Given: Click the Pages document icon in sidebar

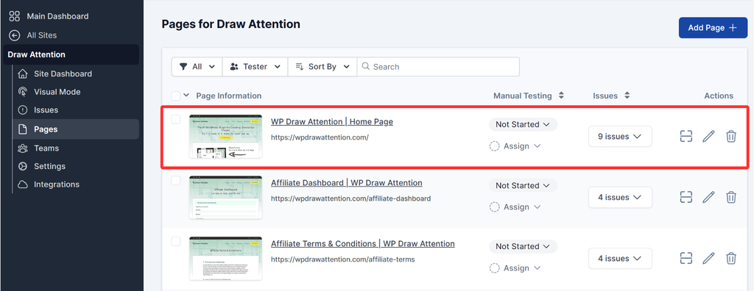Looking at the screenshot, I should tap(22, 129).
